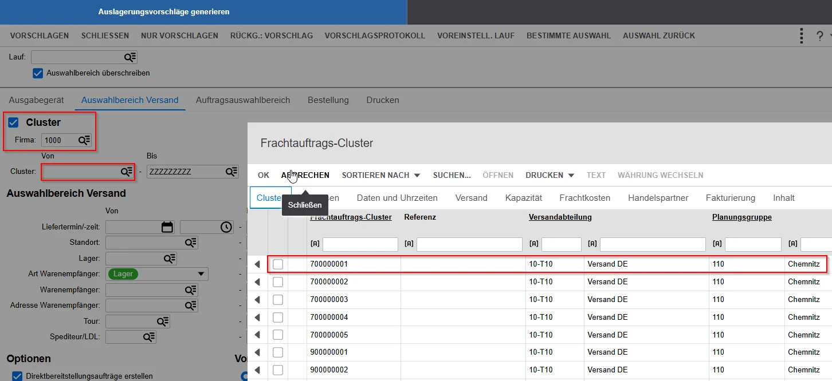Switch to Bestellung tab

328,100
